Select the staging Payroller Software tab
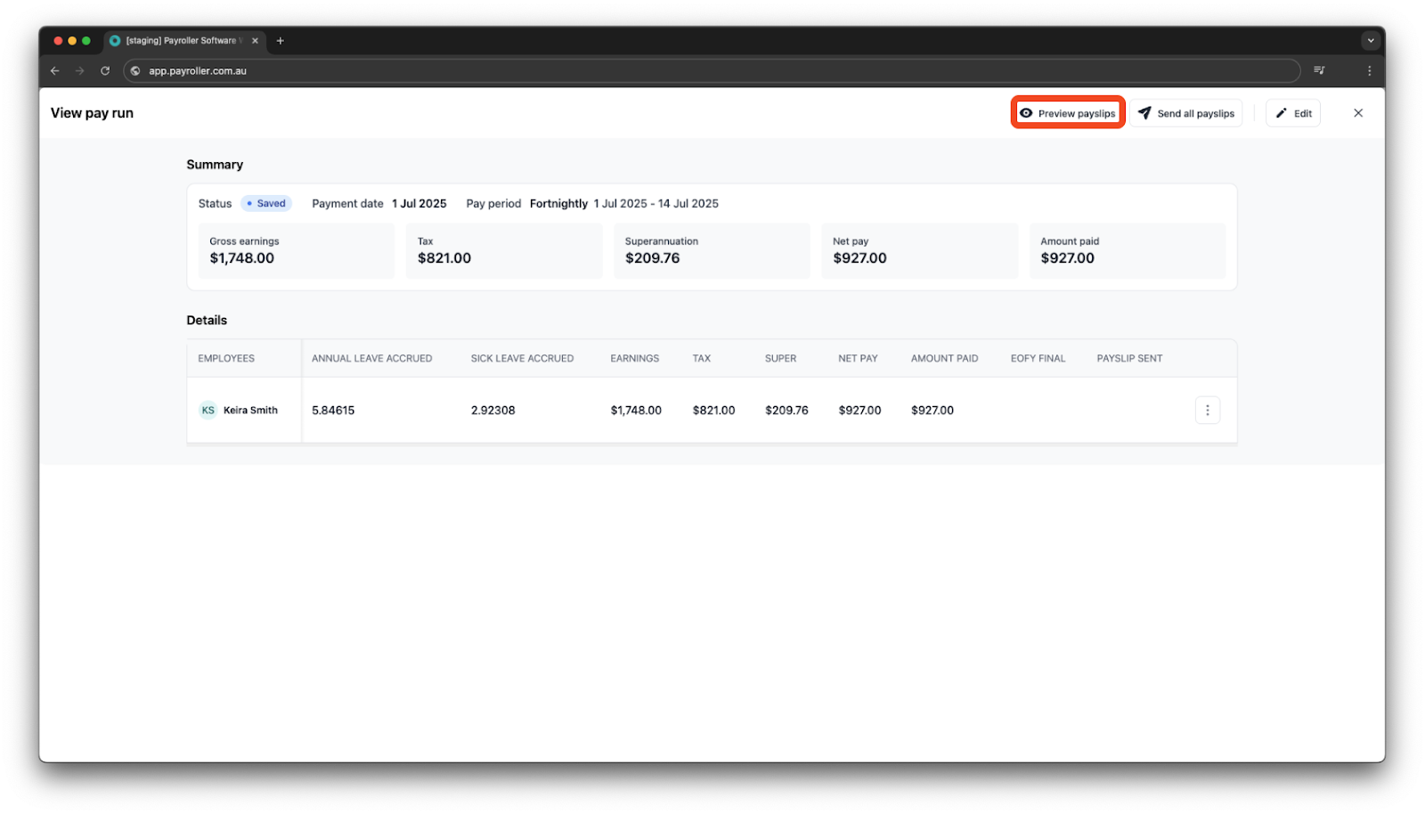The image size is (1425, 814). pos(184,41)
